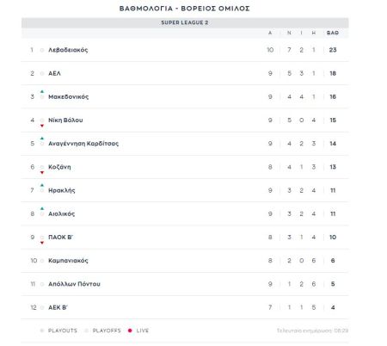Select the SUPER LEAGUE 2 header bar
The image size is (387, 346).
pyautogui.click(x=185, y=22)
